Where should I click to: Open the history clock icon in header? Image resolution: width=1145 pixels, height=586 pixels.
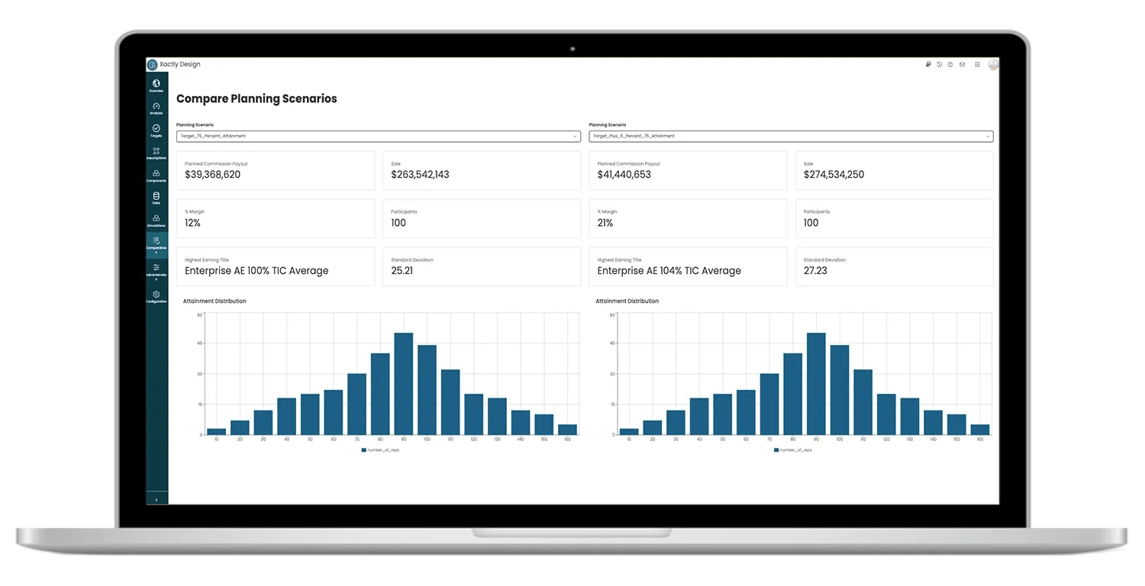point(939,65)
